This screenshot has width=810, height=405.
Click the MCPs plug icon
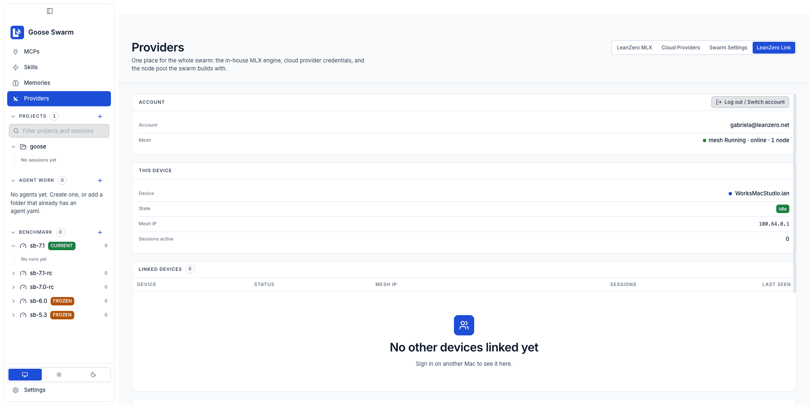(x=16, y=52)
